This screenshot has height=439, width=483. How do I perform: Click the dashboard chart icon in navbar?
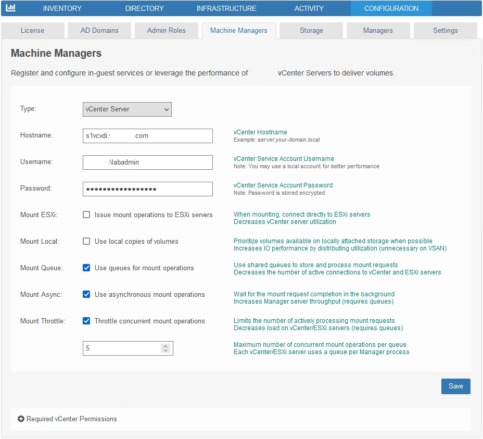pyautogui.click(x=10, y=8)
